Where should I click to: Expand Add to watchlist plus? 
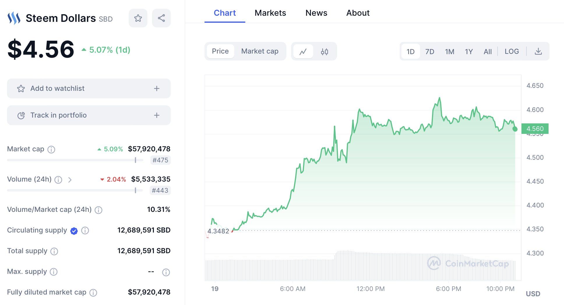(x=157, y=88)
